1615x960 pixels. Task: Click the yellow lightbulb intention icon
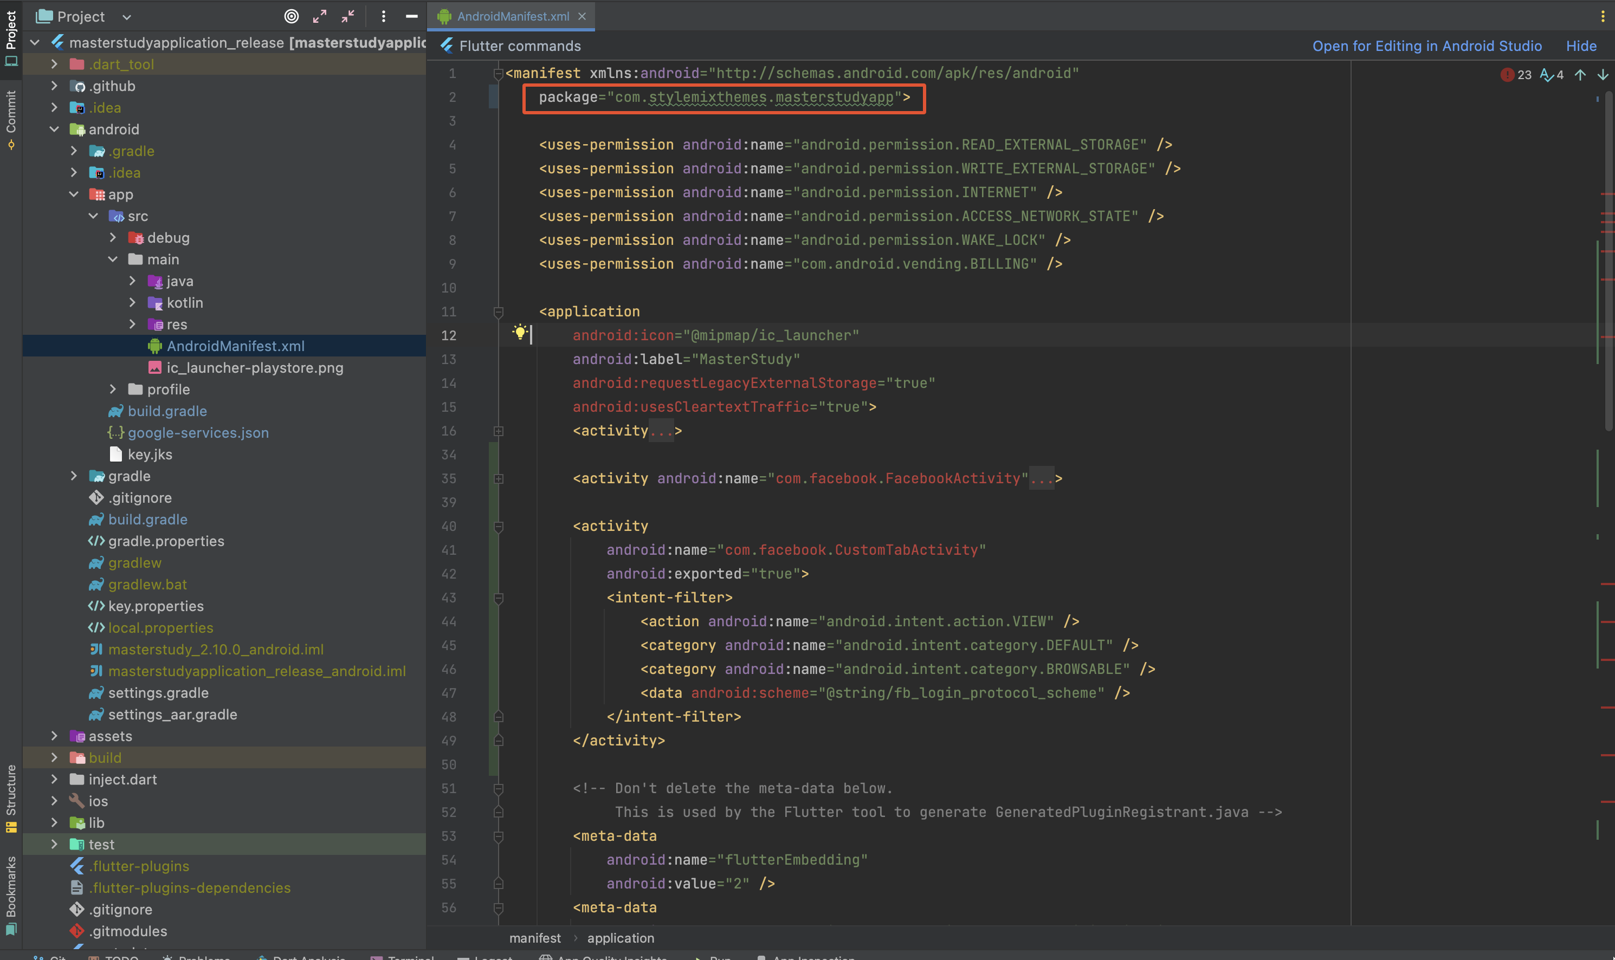520,332
